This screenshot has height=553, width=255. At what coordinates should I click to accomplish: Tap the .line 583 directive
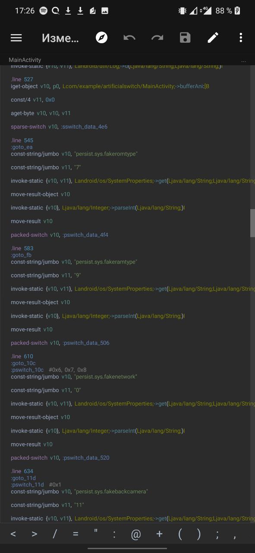(22, 248)
